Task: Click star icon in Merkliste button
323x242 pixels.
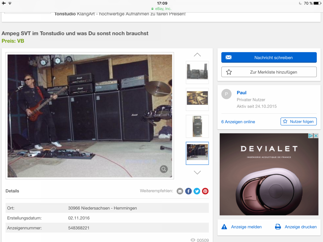Action: tap(229, 72)
